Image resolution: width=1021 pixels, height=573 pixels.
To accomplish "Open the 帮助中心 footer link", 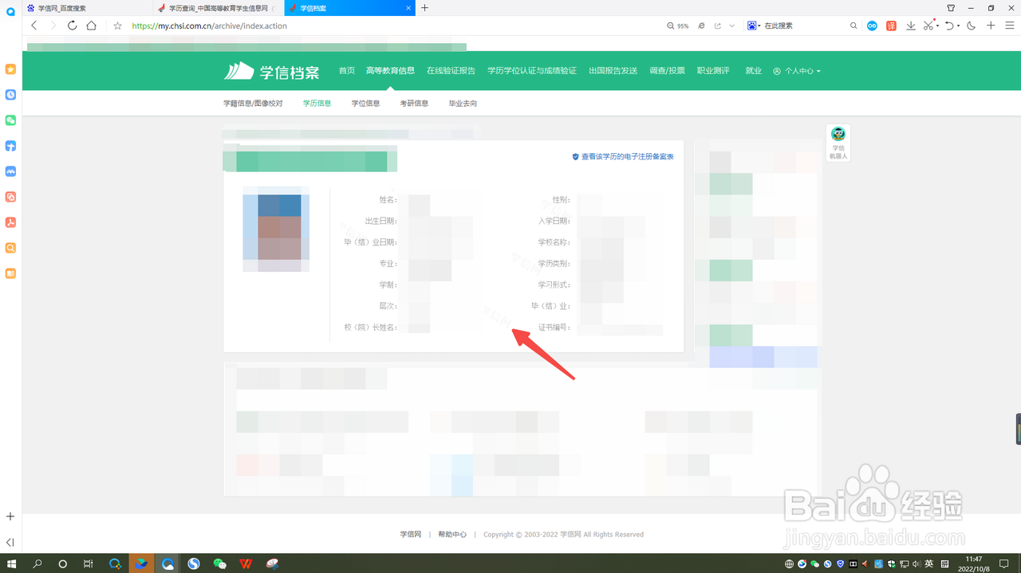I will pos(451,534).
